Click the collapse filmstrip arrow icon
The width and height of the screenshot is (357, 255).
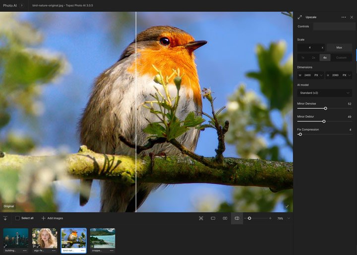(5, 218)
